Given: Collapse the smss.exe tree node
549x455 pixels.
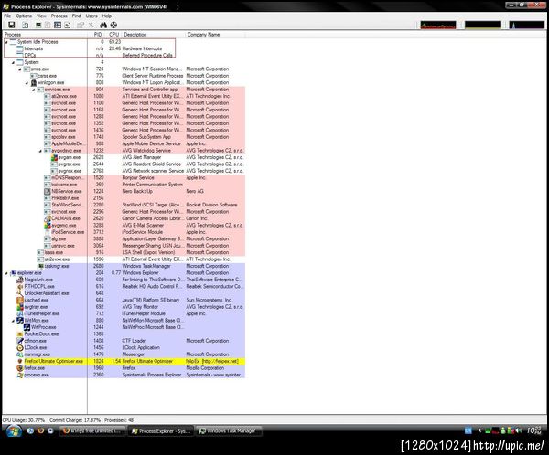Looking at the screenshot, I should [x=20, y=69].
